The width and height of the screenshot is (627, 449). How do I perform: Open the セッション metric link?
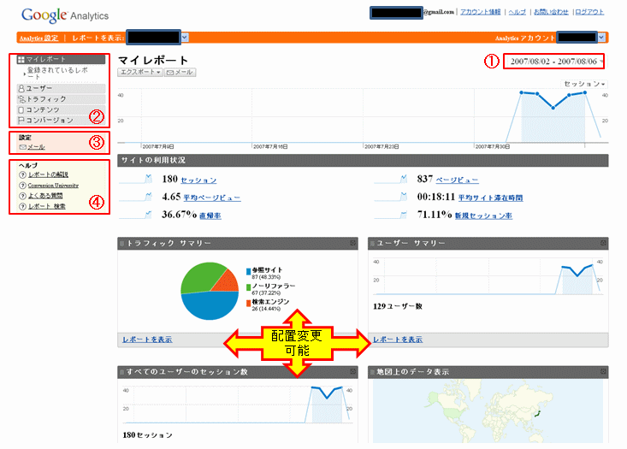point(198,180)
